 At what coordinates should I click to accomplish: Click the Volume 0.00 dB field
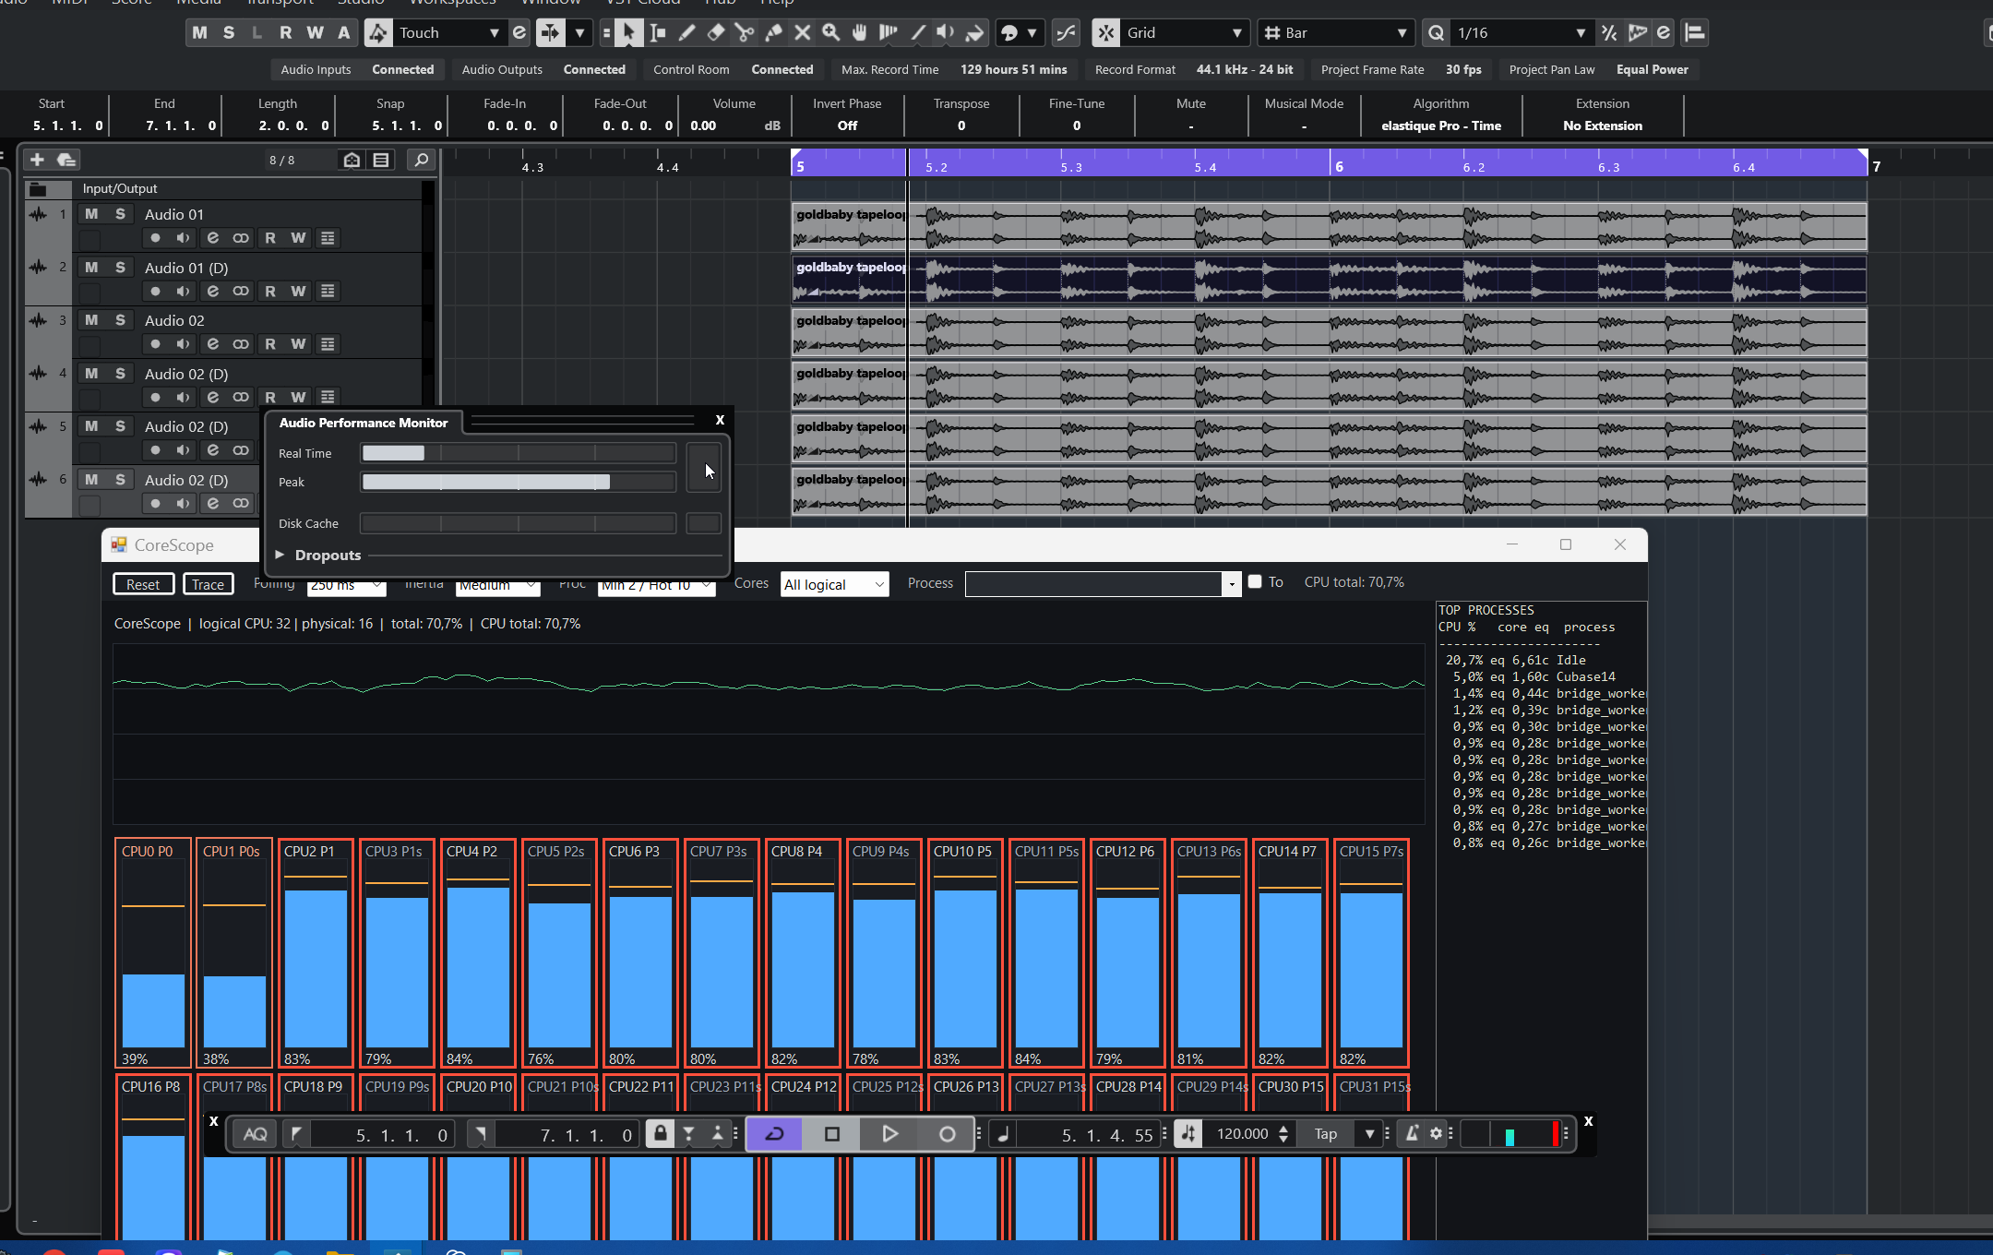point(734,125)
